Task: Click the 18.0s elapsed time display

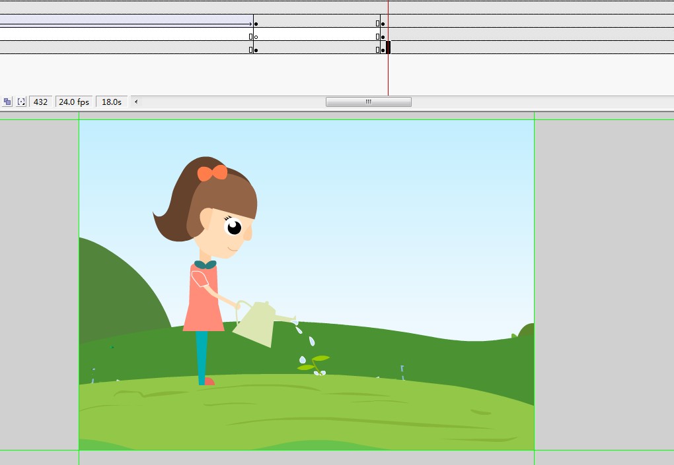Action: coord(110,102)
